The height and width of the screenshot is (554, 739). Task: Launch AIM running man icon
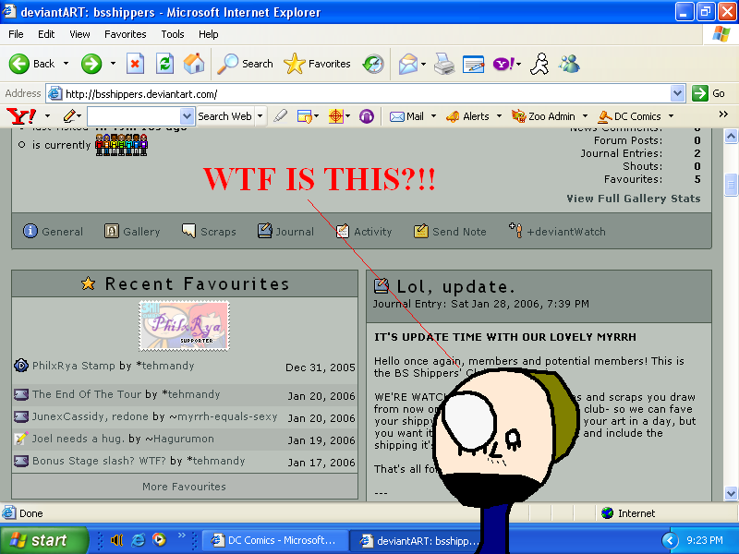point(539,64)
